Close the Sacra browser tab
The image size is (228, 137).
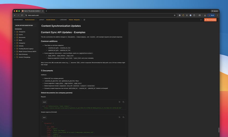point(43,11)
